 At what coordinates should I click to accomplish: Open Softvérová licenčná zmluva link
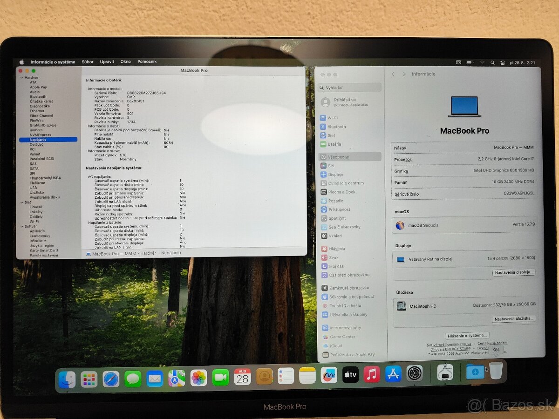(x=449, y=345)
